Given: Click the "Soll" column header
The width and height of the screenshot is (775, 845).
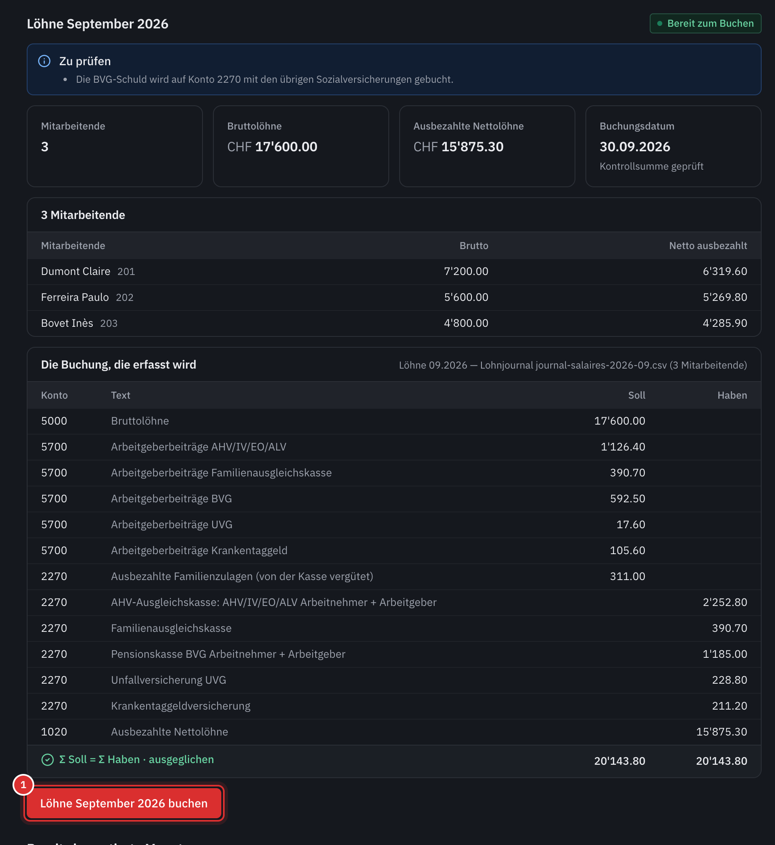Looking at the screenshot, I should pyautogui.click(x=637, y=395).
